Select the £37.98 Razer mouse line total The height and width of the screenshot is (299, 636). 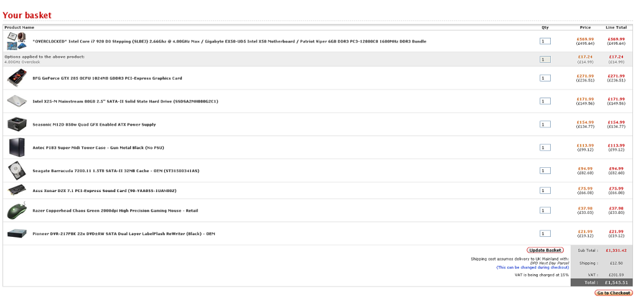615,208
